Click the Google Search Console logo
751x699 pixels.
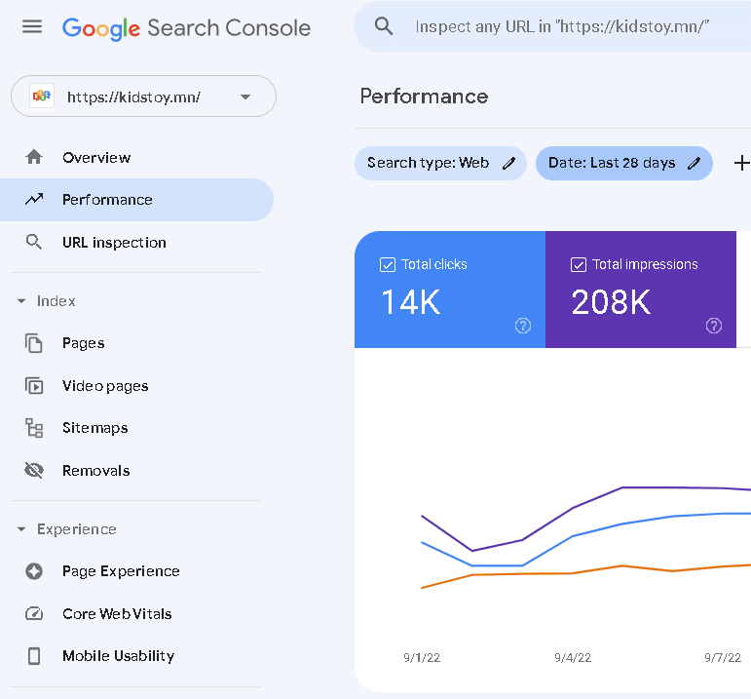[186, 28]
